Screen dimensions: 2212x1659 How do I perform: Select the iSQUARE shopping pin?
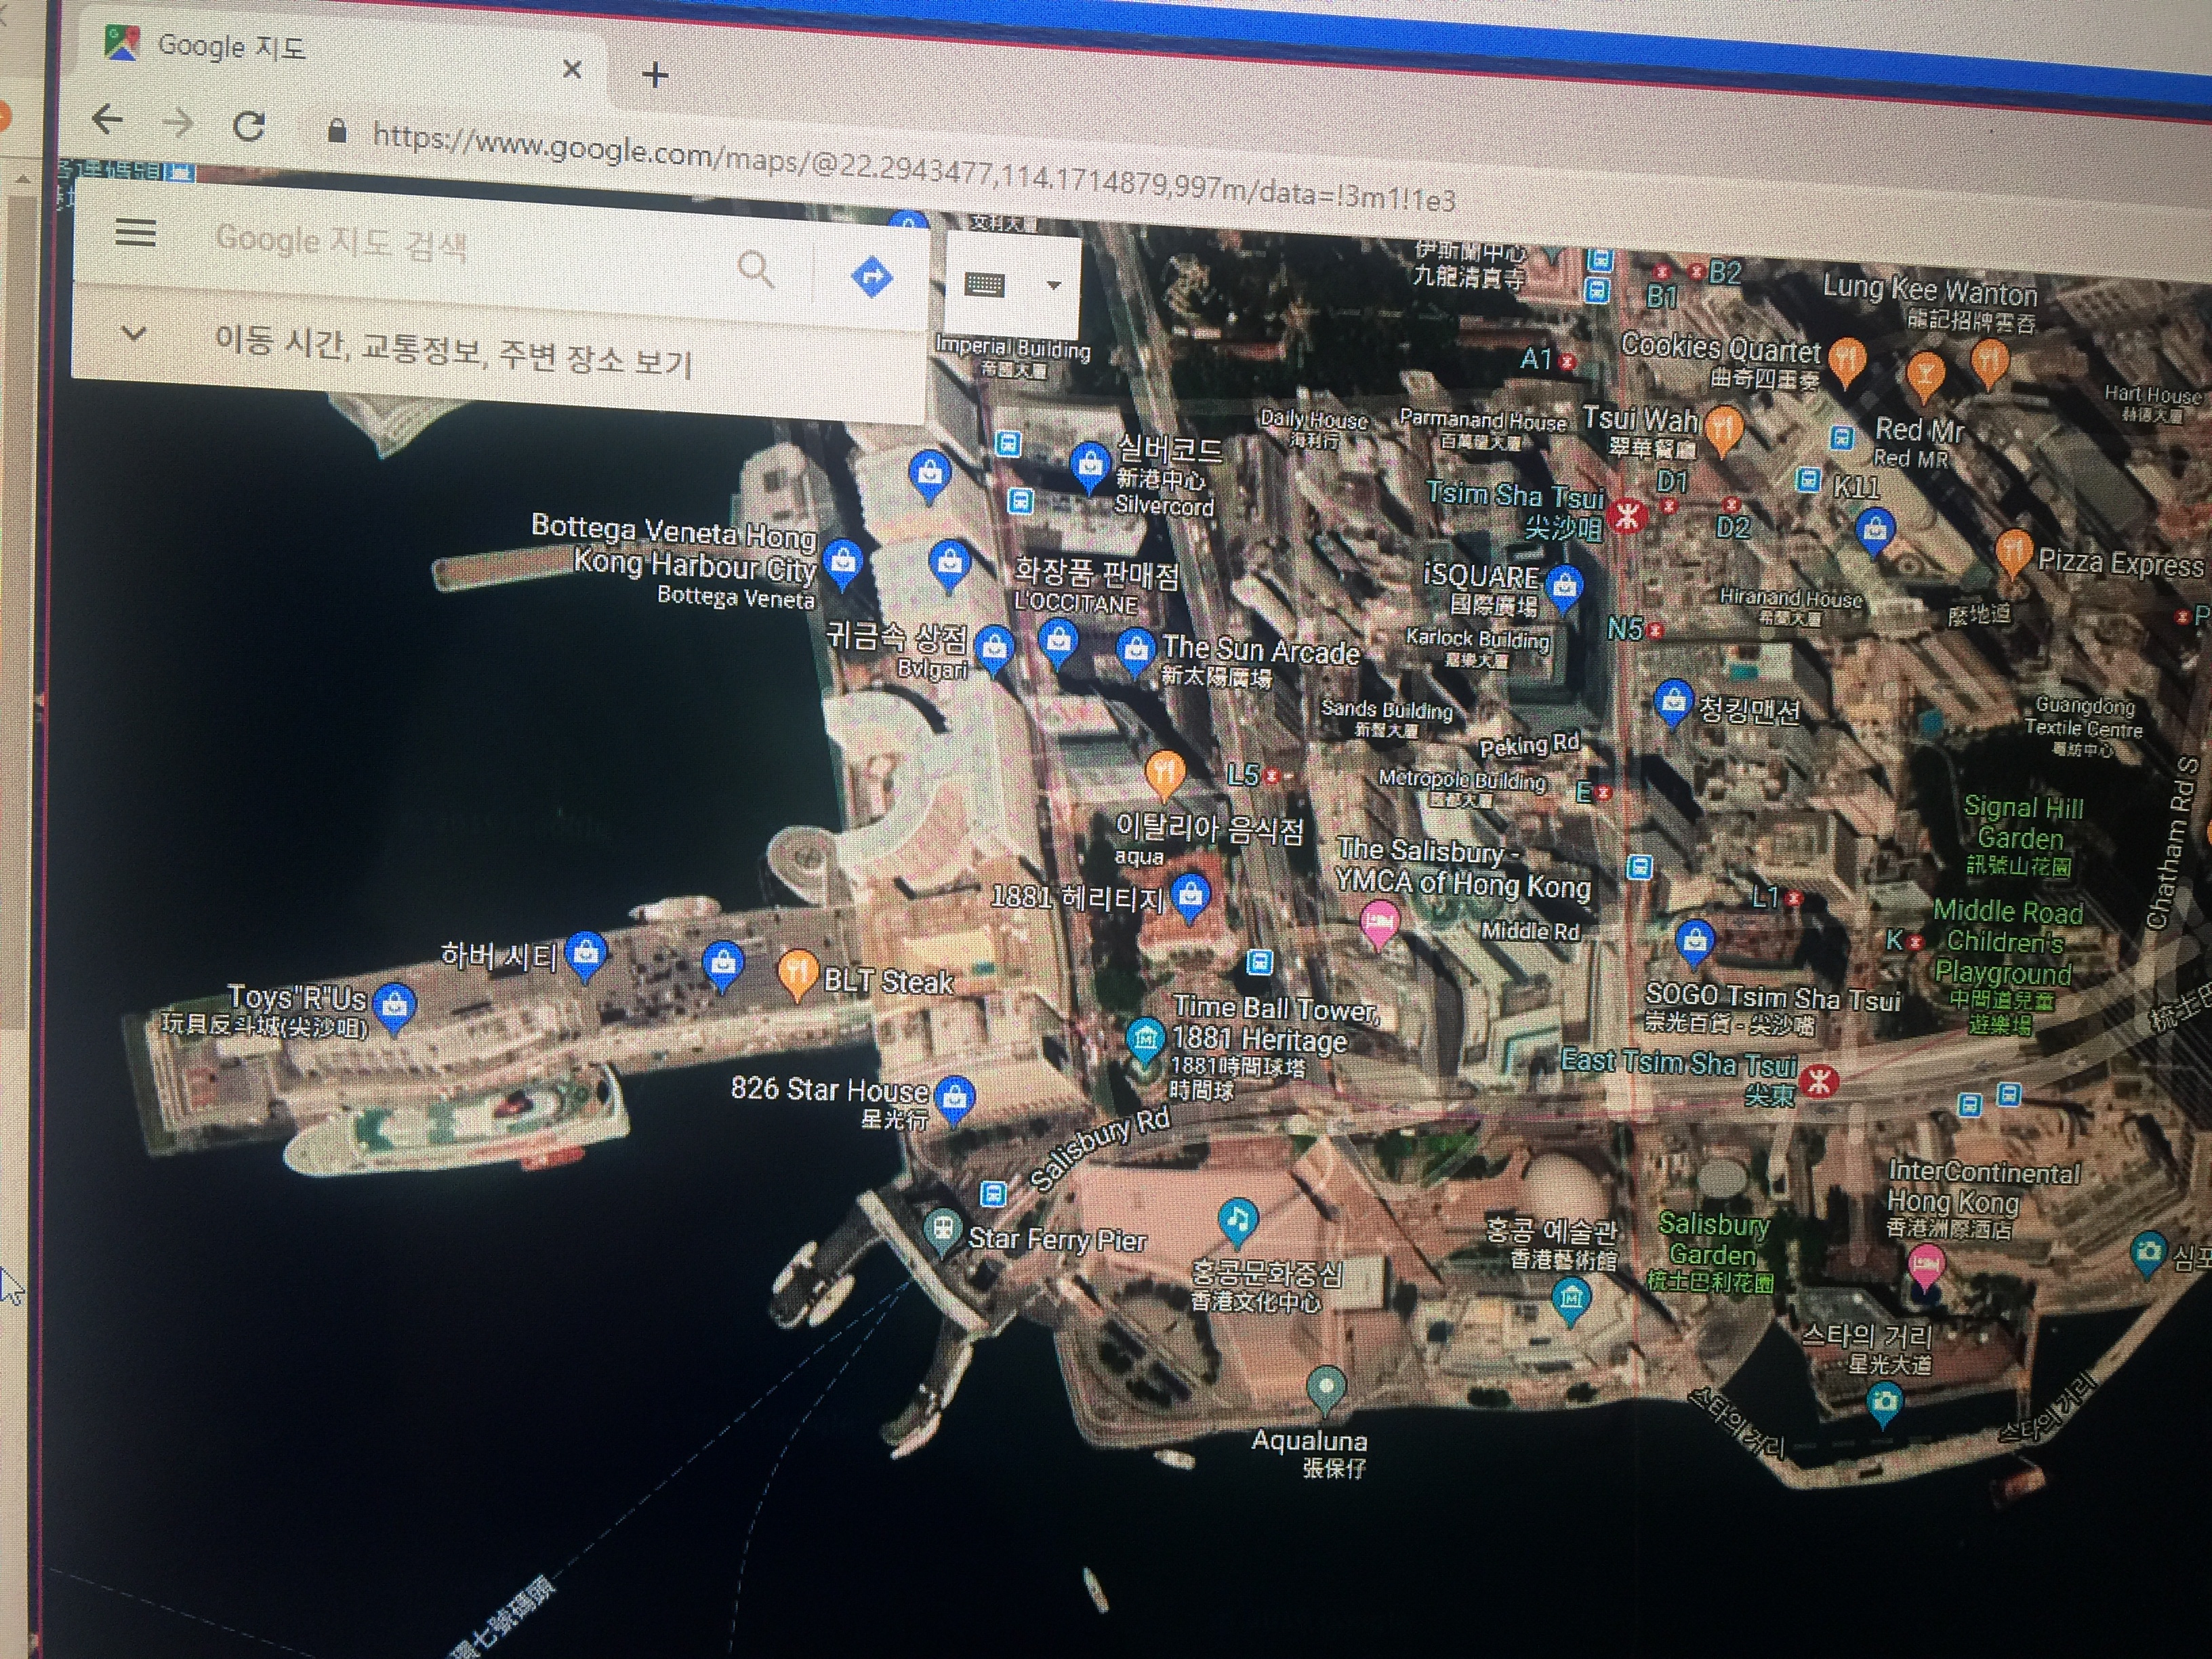1564,585
